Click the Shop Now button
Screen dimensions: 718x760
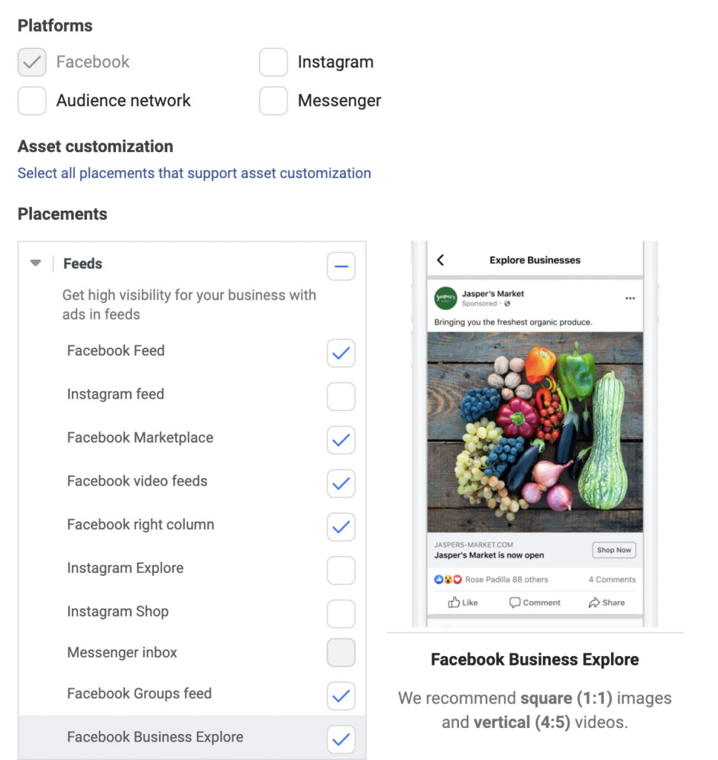coord(614,550)
